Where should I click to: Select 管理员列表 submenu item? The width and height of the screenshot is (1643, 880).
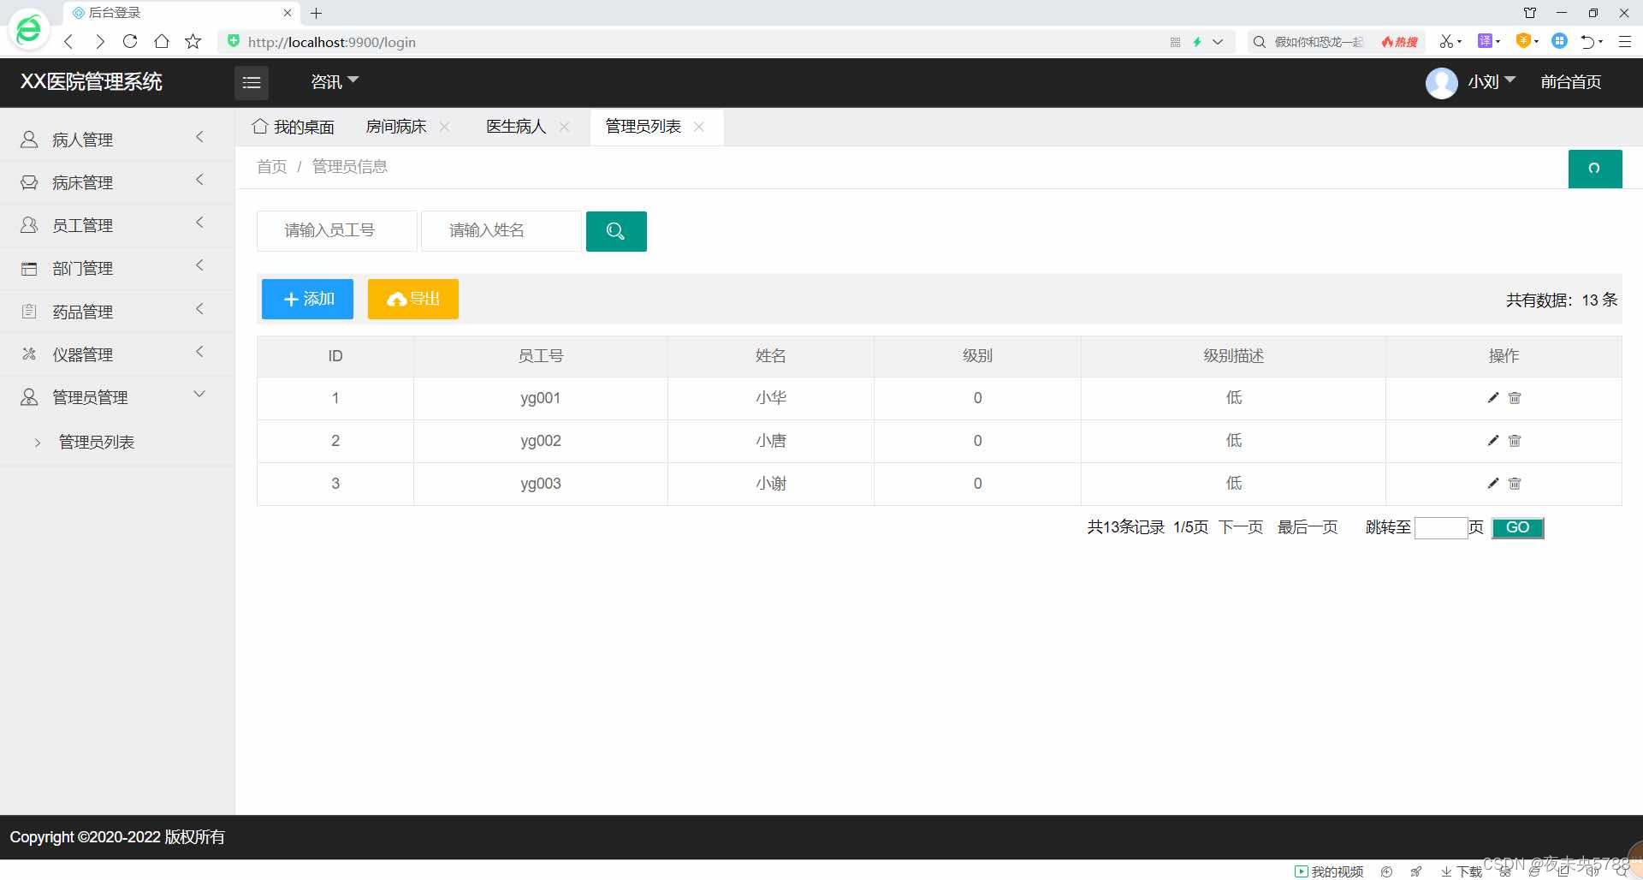pyautogui.click(x=96, y=442)
